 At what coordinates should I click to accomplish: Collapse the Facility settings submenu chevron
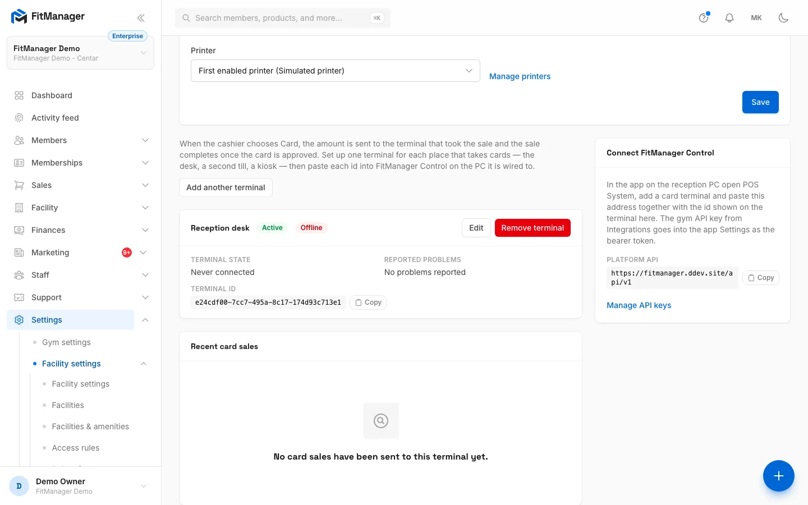(144, 364)
